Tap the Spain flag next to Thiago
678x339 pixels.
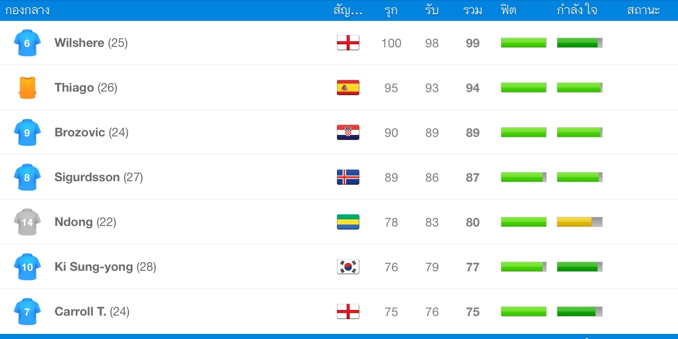(x=348, y=88)
